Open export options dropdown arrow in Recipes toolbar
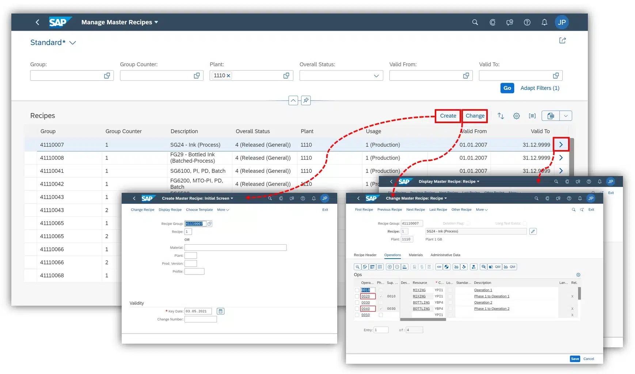The height and width of the screenshot is (374, 635). pos(566,116)
